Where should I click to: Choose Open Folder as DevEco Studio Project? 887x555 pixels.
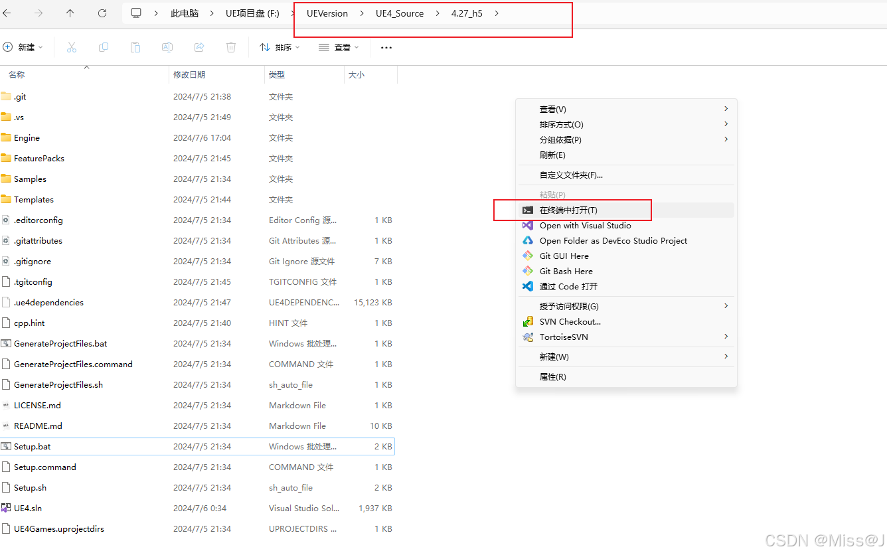coord(625,240)
